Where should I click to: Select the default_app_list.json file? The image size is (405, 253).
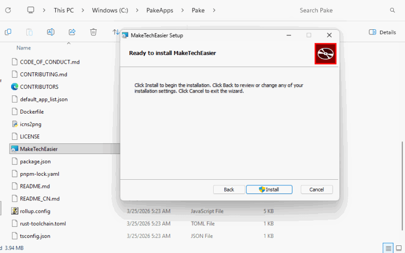tap(44, 99)
